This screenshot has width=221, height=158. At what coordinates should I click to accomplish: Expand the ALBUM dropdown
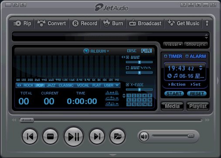(96, 51)
